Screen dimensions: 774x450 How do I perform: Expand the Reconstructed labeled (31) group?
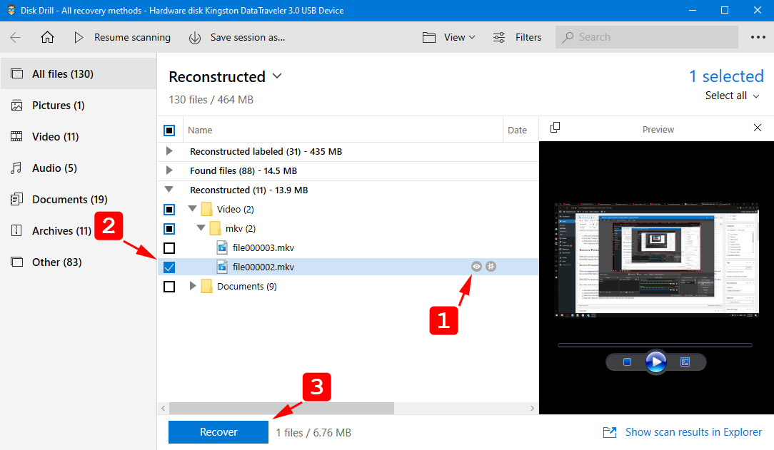pos(169,151)
